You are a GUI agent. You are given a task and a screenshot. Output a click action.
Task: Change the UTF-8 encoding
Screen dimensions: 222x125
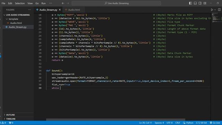tap(170, 123)
